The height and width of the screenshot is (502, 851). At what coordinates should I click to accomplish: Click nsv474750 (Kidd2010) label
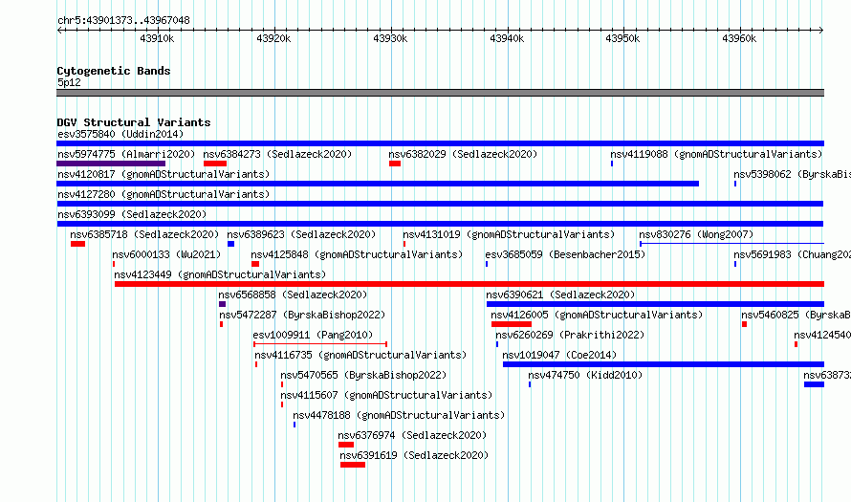point(585,375)
